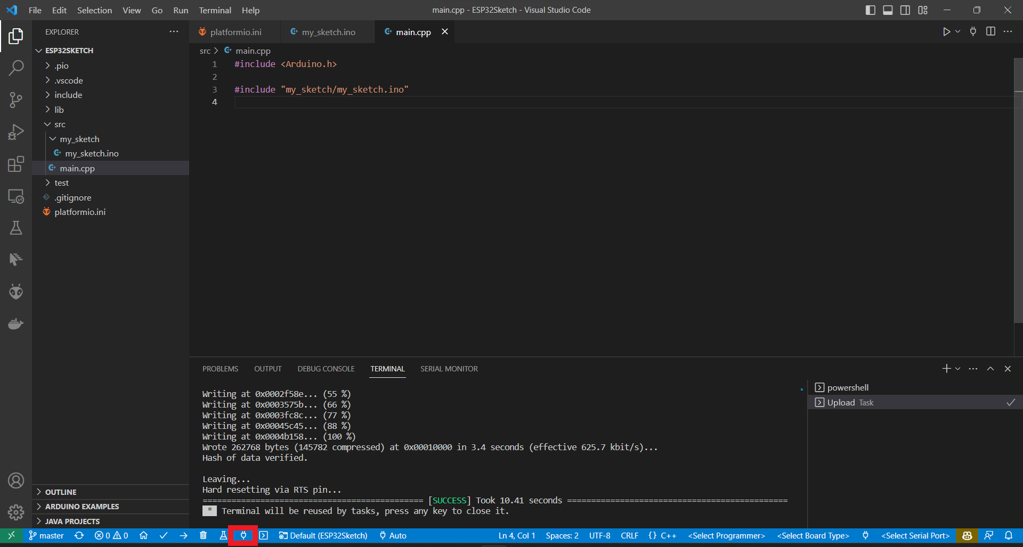The image size is (1023, 547).
Task: Open platformio.ini in the explorer tree
Action: pos(80,212)
